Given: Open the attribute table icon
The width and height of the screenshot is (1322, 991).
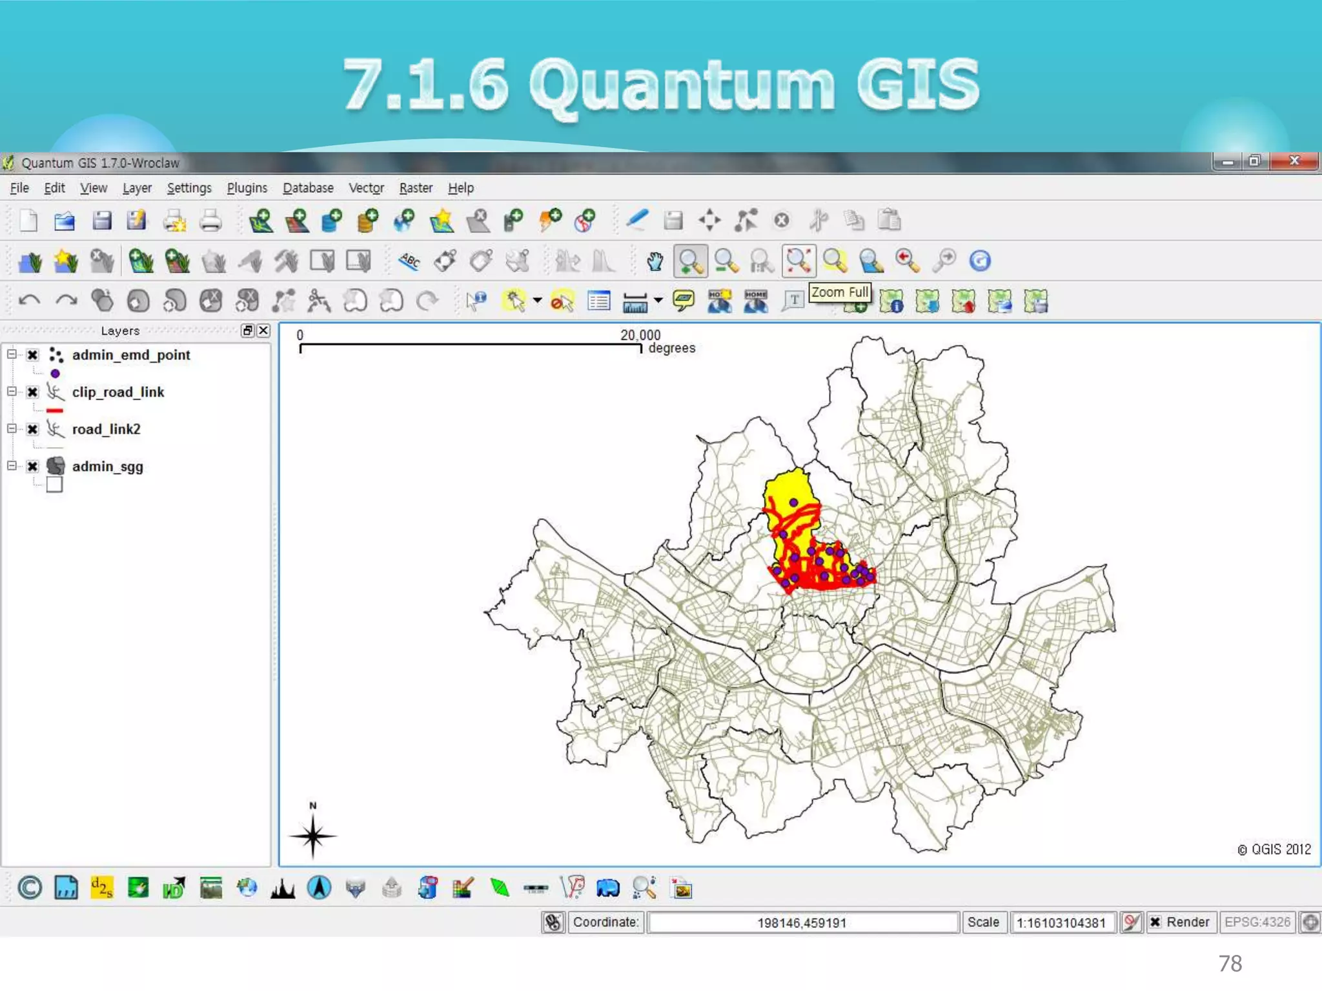Looking at the screenshot, I should [x=598, y=301].
